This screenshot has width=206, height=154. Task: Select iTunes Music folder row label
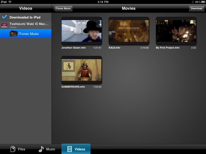coord(29,34)
